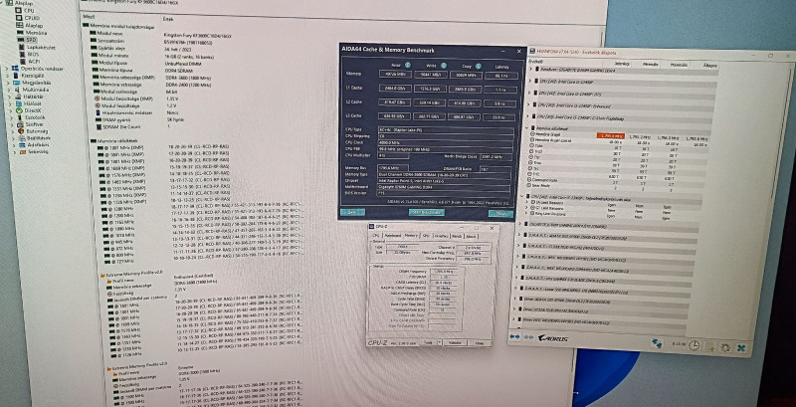Click the DirectX Xbox icon
Viewport: 796px width, 407px height.
[x=19, y=110]
